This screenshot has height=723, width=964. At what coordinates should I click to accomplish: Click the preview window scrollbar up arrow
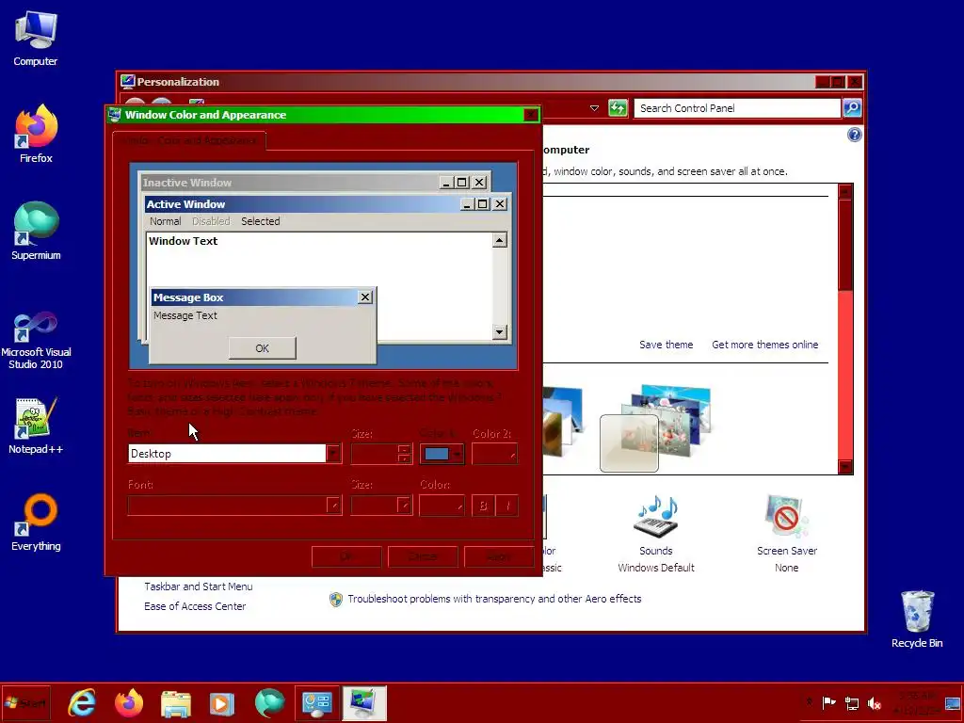pos(500,240)
